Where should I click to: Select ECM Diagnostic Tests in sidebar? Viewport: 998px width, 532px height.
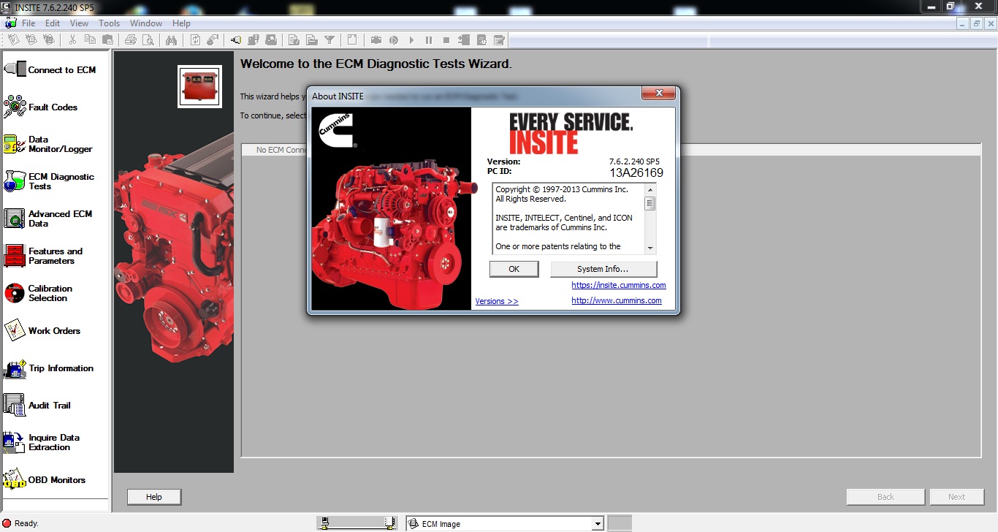pyautogui.click(x=49, y=181)
